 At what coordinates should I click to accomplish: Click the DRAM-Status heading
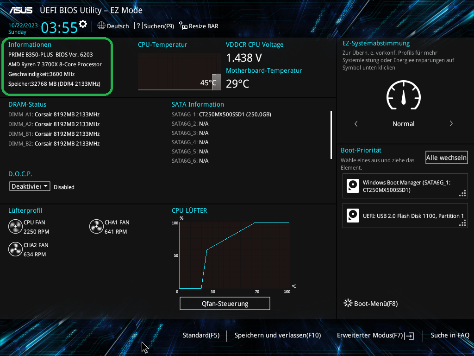pyautogui.click(x=27, y=104)
